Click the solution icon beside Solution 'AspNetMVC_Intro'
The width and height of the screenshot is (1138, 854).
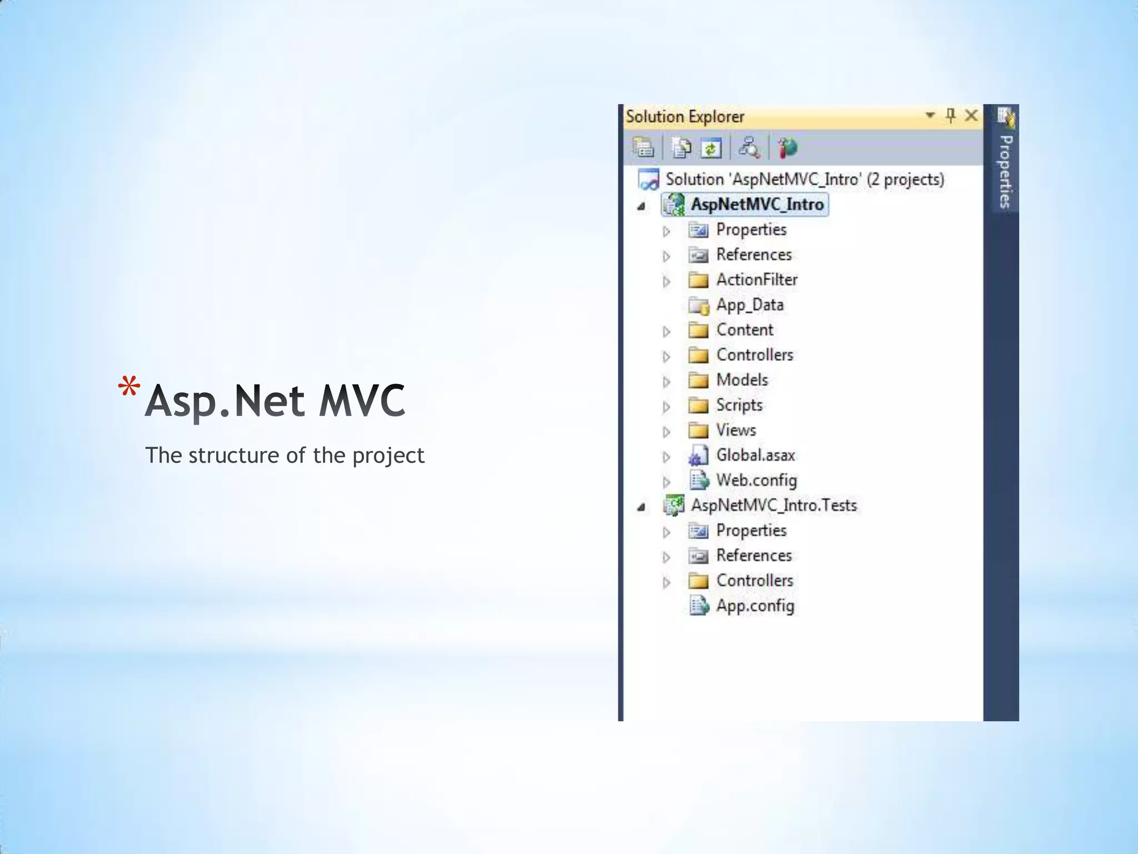(x=648, y=180)
